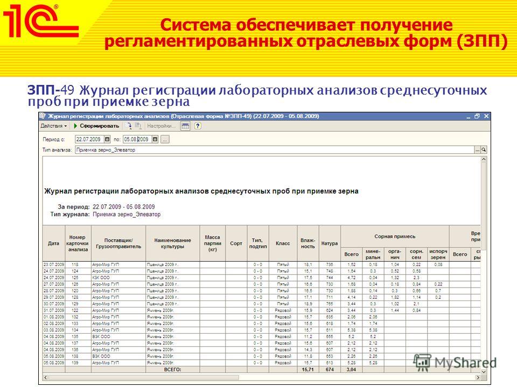
Task: Click the Тип анализа input field
Action: tap(275, 150)
